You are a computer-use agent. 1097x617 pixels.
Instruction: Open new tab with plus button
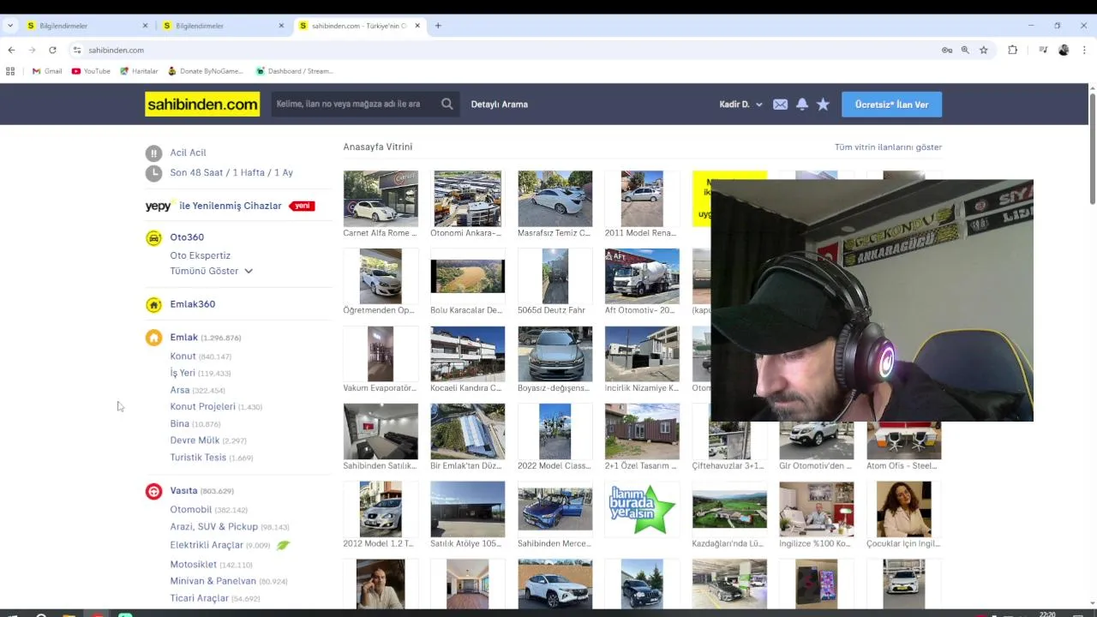pyautogui.click(x=438, y=26)
